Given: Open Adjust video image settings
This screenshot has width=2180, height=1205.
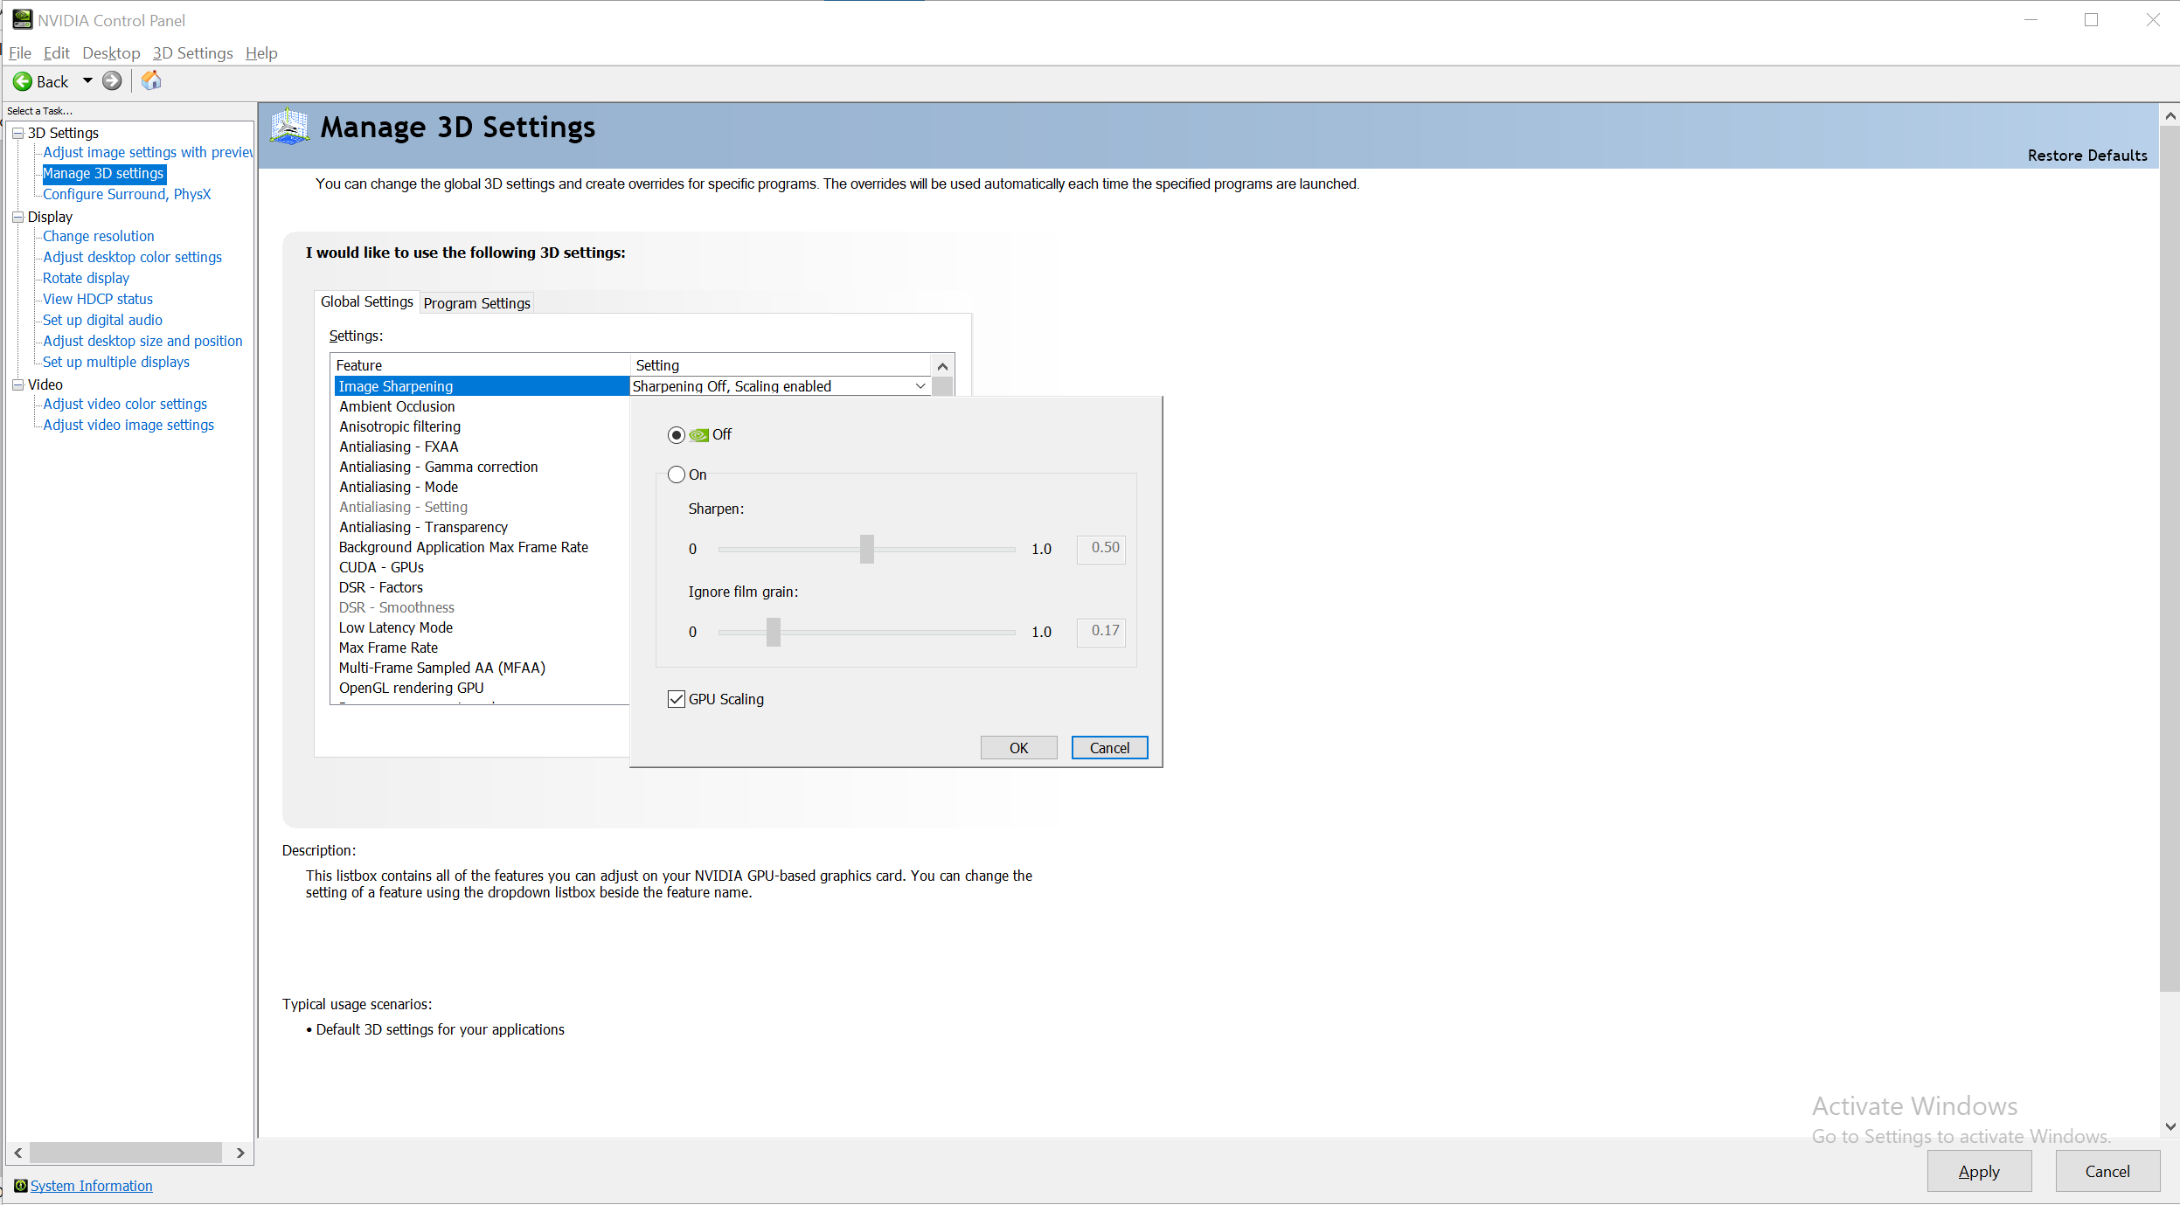Looking at the screenshot, I should (x=128, y=425).
